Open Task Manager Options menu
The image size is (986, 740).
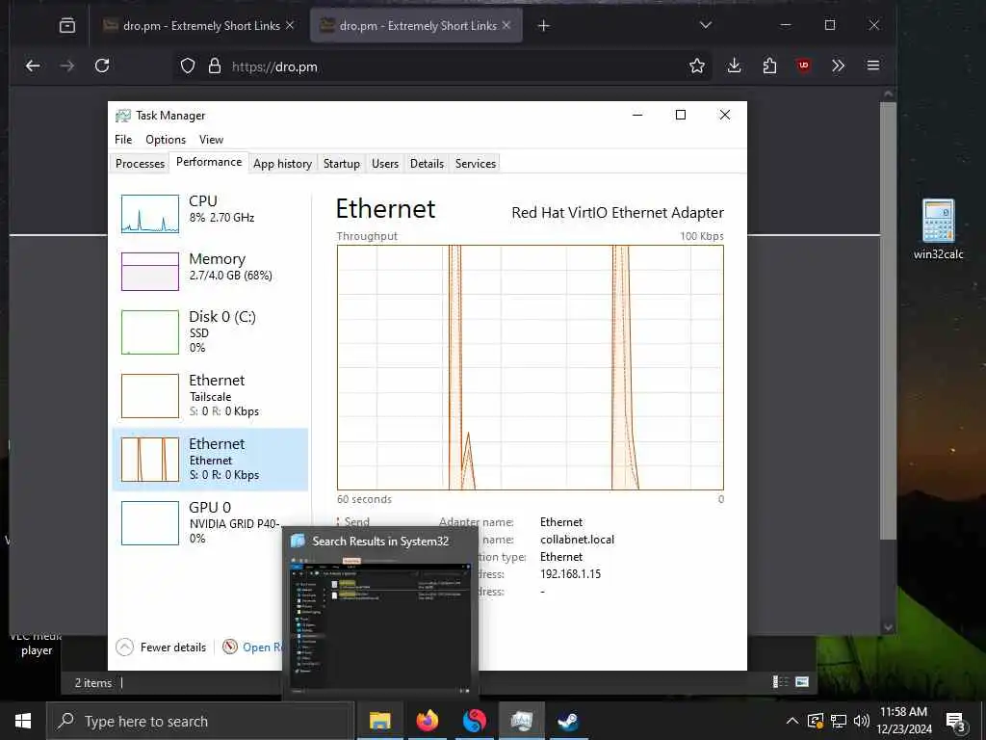click(x=166, y=140)
